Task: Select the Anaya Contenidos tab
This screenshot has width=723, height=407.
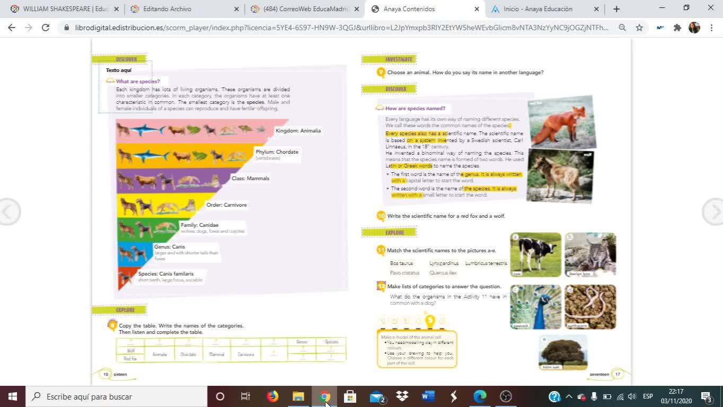Action: coord(425,9)
